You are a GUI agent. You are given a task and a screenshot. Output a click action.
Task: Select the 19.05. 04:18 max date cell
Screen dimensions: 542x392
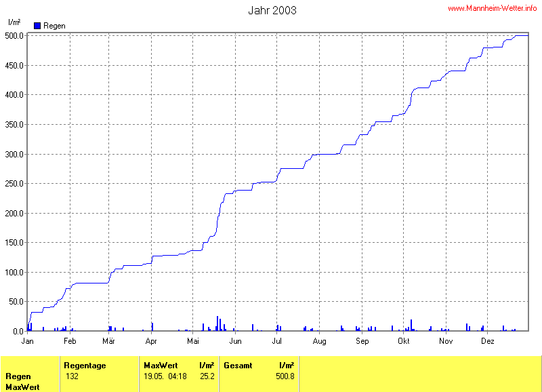pyautogui.click(x=165, y=376)
